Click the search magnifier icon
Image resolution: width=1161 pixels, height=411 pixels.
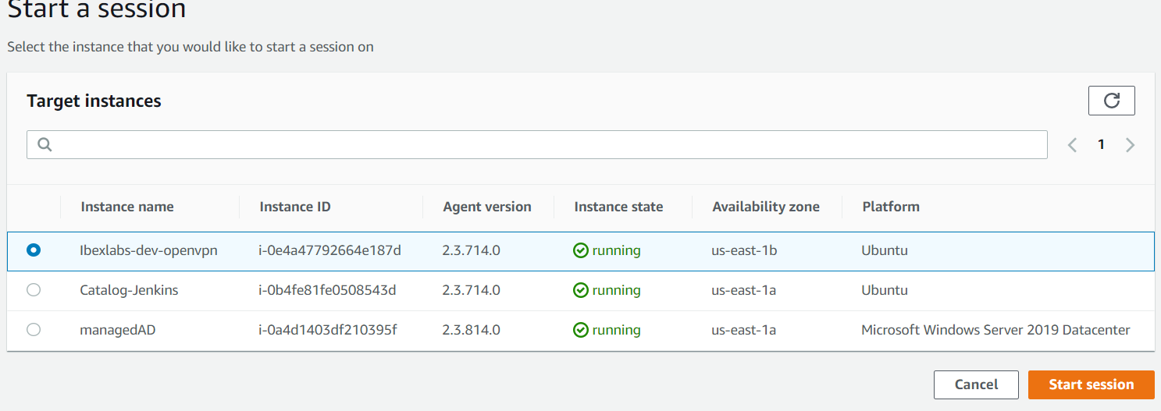coord(45,144)
